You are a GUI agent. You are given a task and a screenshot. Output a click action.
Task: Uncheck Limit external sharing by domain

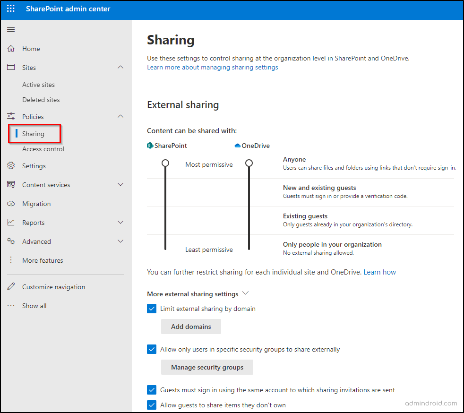point(152,309)
